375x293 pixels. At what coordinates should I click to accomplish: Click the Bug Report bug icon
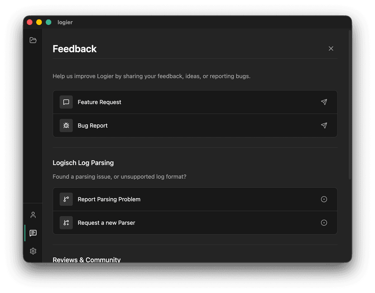point(66,126)
